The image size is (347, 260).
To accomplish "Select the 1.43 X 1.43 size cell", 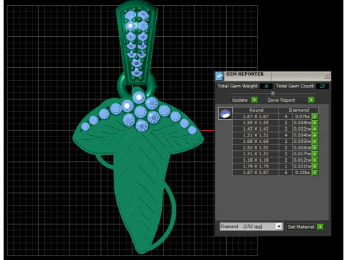I will tap(256, 129).
